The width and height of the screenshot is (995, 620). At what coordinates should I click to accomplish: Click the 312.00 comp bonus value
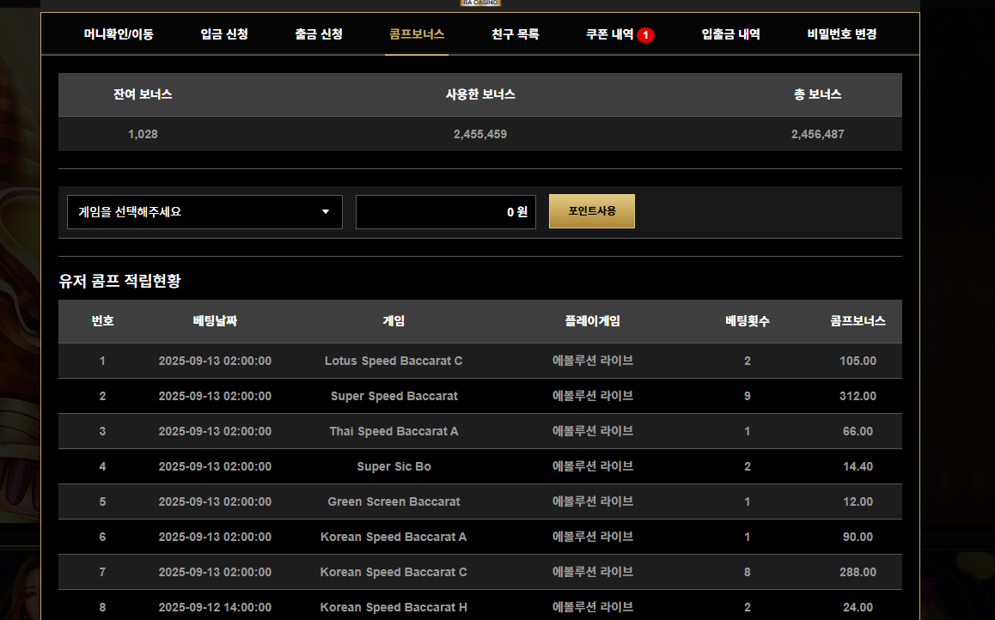pyautogui.click(x=858, y=396)
